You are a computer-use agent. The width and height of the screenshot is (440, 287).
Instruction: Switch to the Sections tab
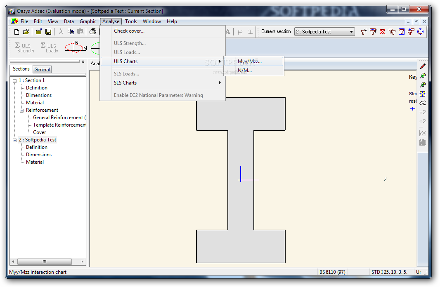21,69
